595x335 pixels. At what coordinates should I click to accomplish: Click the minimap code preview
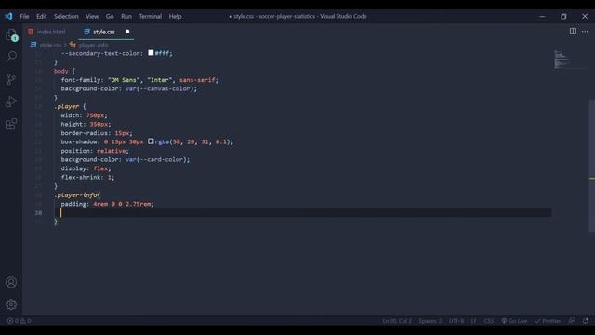click(562, 60)
